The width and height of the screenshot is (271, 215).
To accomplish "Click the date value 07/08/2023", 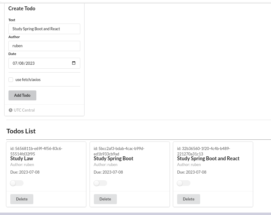I will click(24, 63).
